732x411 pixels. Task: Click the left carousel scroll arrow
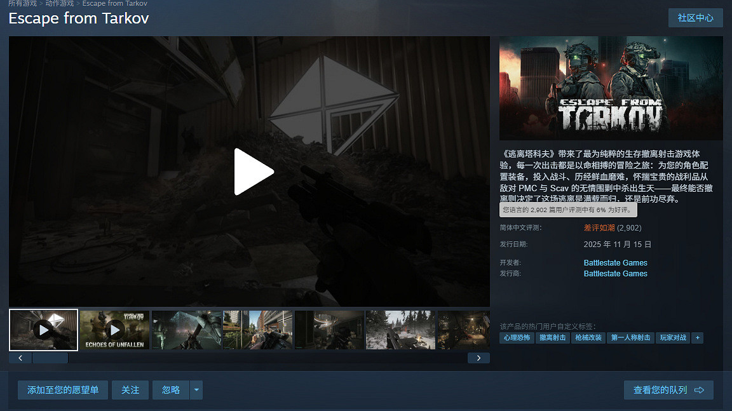pyautogui.click(x=20, y=358)
